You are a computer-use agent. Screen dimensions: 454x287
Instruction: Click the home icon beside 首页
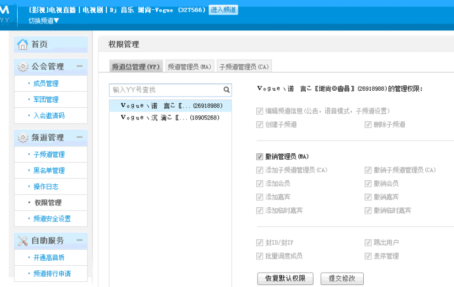pyautogui.click(x=22, y=45)
